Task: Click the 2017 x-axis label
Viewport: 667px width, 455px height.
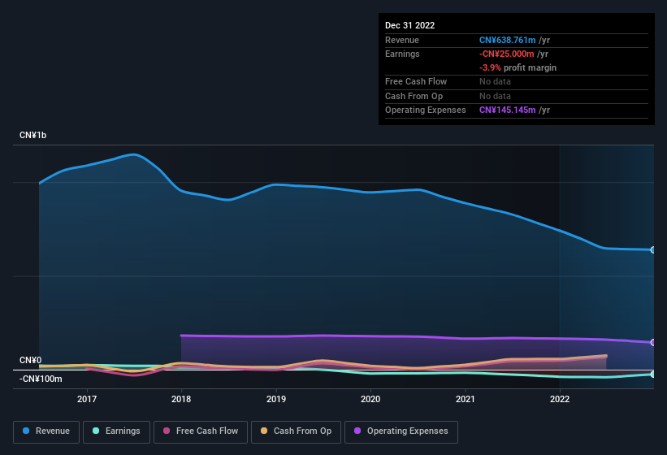Action: tap(87, 399)
